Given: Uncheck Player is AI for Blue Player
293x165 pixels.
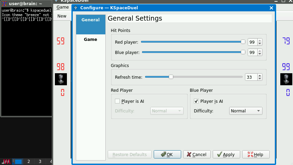Looking at the screenshot, I should click(196, 101).
